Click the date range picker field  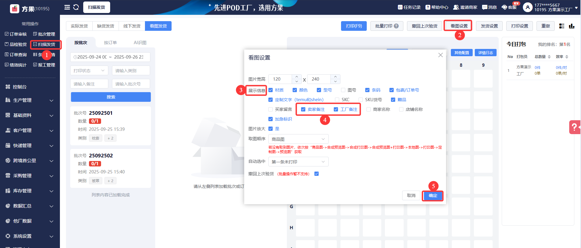pyautogui.click(x=110, y=57)
